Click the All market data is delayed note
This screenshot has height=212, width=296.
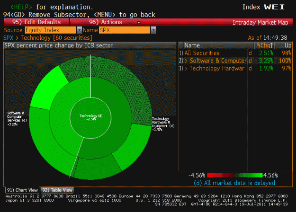234,183
